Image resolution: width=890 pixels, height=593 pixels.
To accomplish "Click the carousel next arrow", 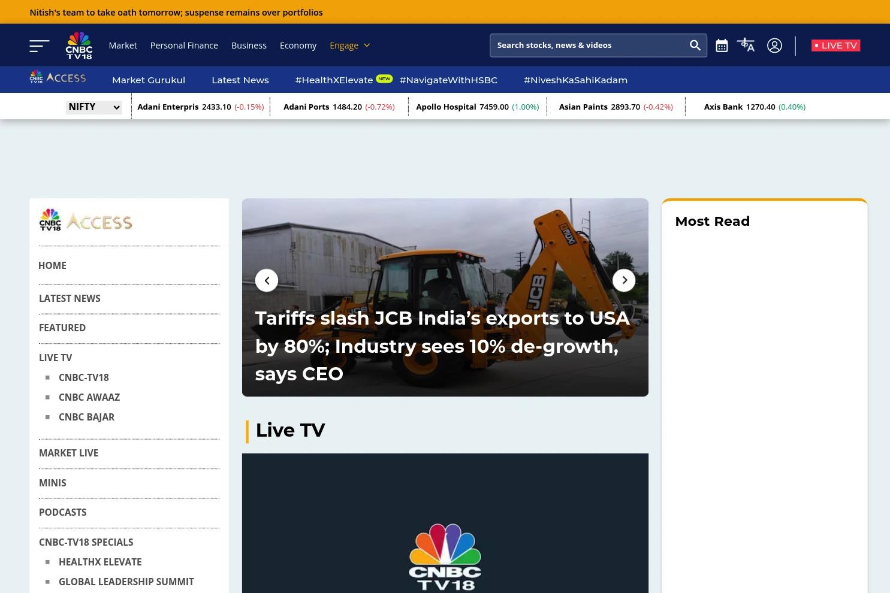I will (x=624, y=280).
